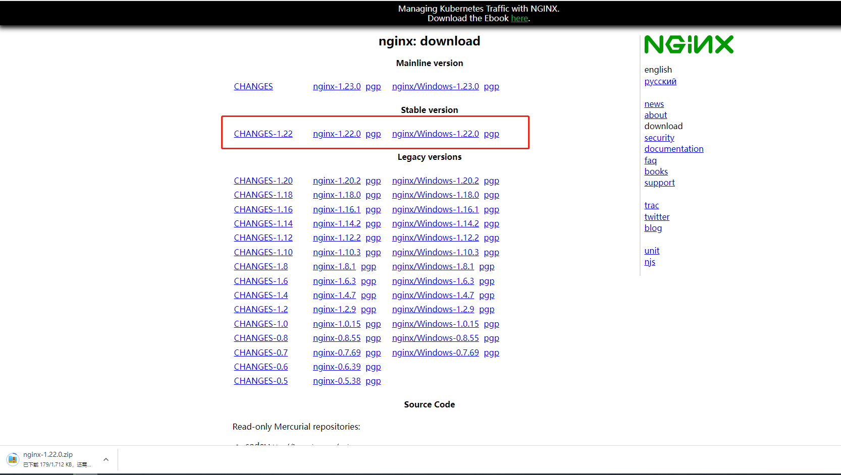Open the trac link

(x=652, y=205)
